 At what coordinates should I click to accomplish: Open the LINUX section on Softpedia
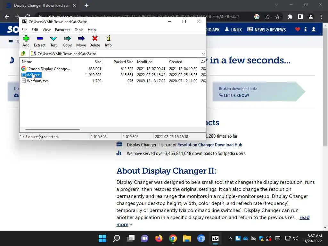point(234,30)
